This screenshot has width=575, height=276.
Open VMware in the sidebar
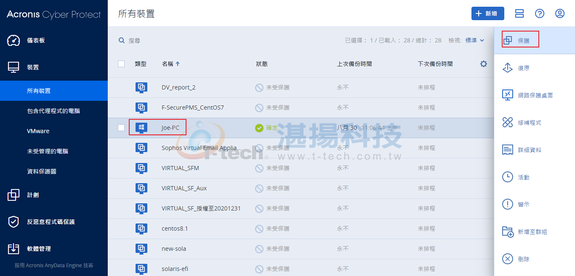38,131
